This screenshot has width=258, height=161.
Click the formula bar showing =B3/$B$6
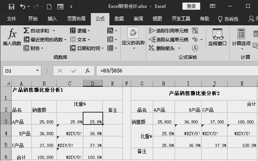point(177,71)
